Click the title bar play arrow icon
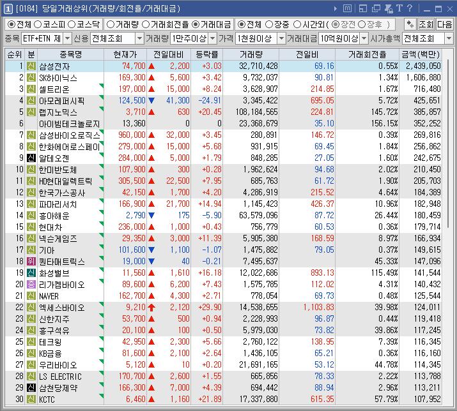The width and height of the screenshot is (457, 411). pyautogui.click(x=336, y=9)
